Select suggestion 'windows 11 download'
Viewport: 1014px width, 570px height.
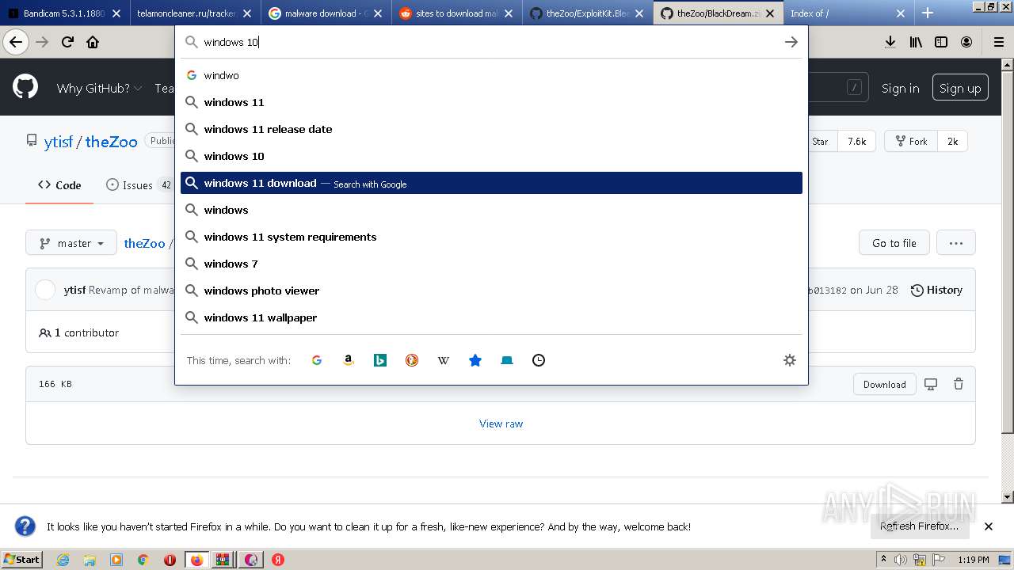[491, 183]
